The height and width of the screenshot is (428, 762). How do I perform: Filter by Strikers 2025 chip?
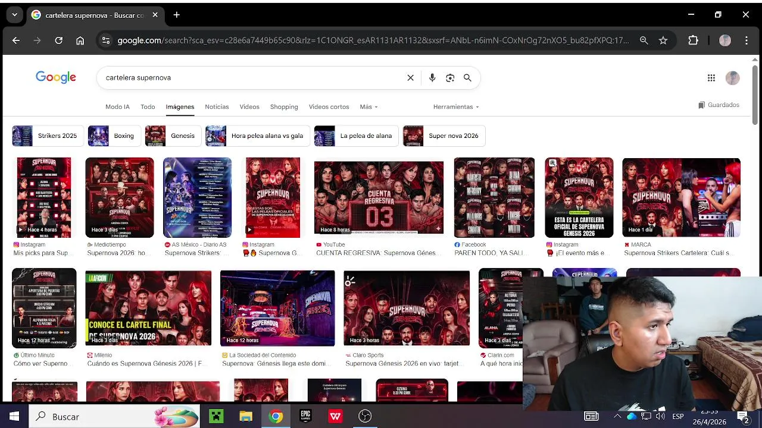pyautogui.click(x=47, y=136)
